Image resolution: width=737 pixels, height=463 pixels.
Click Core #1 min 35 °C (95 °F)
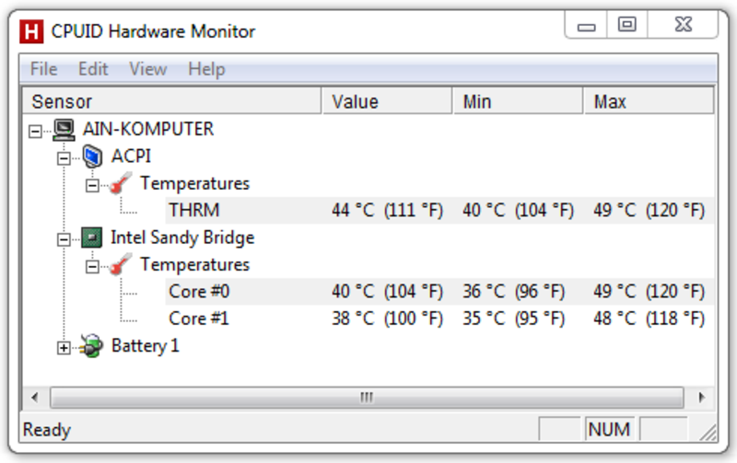[x=513, y=318]
